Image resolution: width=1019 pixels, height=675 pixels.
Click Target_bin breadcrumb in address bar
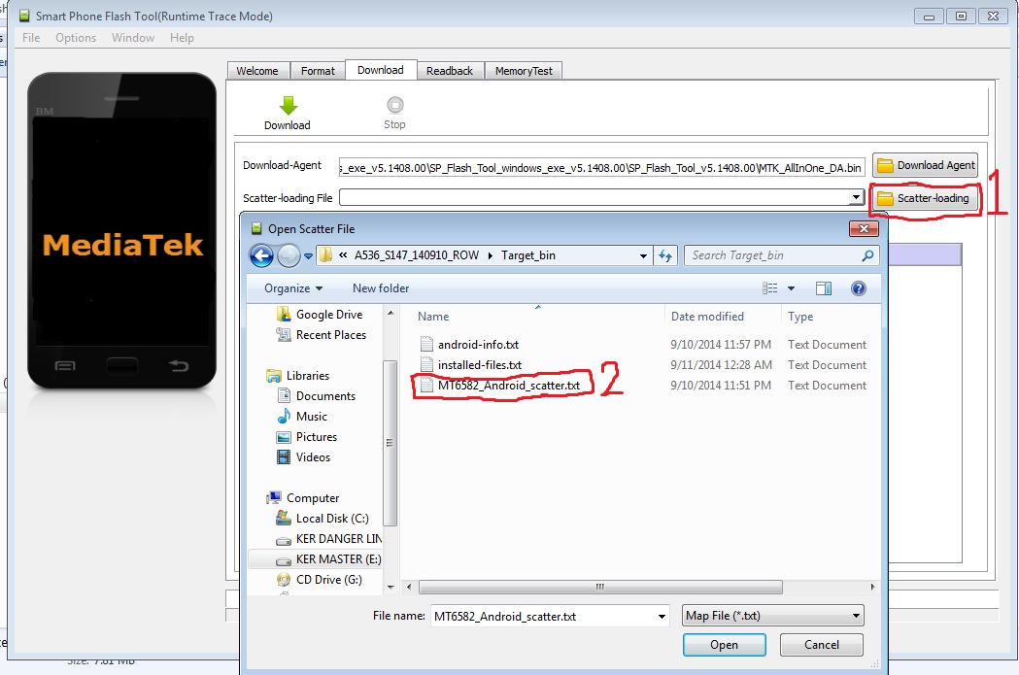(x=528, y=255)
